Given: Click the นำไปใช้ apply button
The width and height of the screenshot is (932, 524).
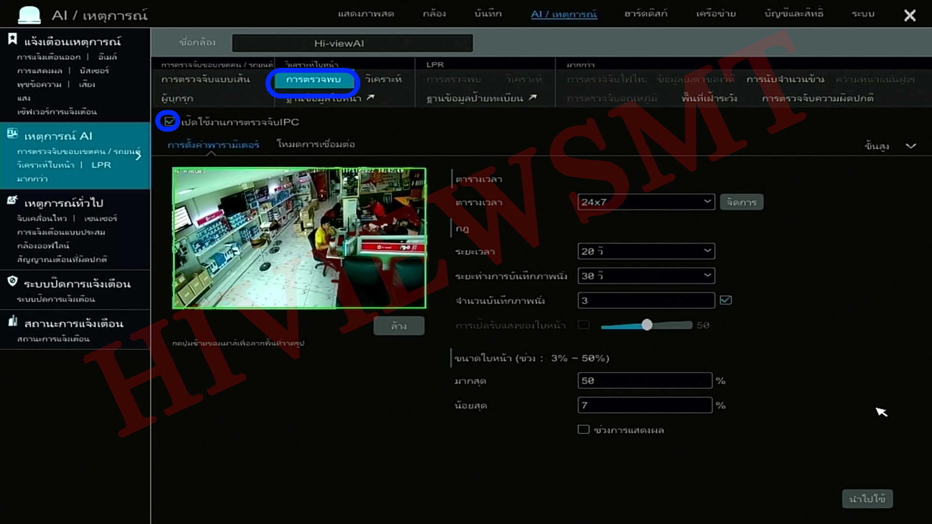Looking at the screenshot, I should [x=867, y=498].
